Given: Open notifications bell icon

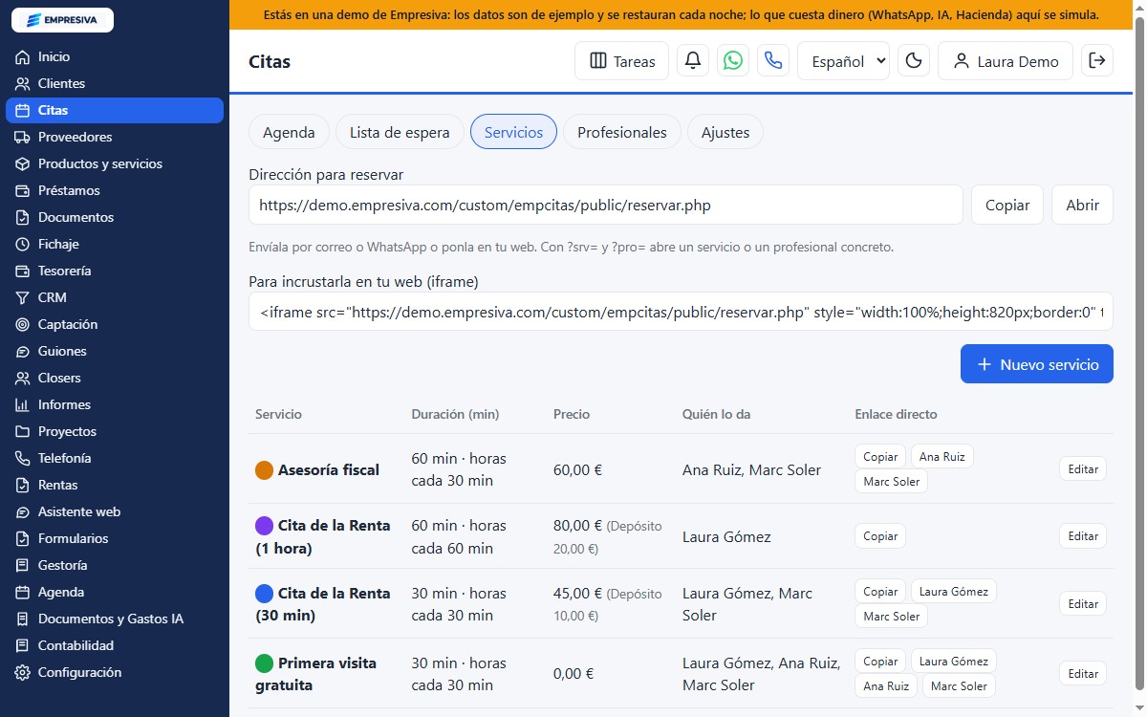Looking at the screenshot, I should point(693,61).
